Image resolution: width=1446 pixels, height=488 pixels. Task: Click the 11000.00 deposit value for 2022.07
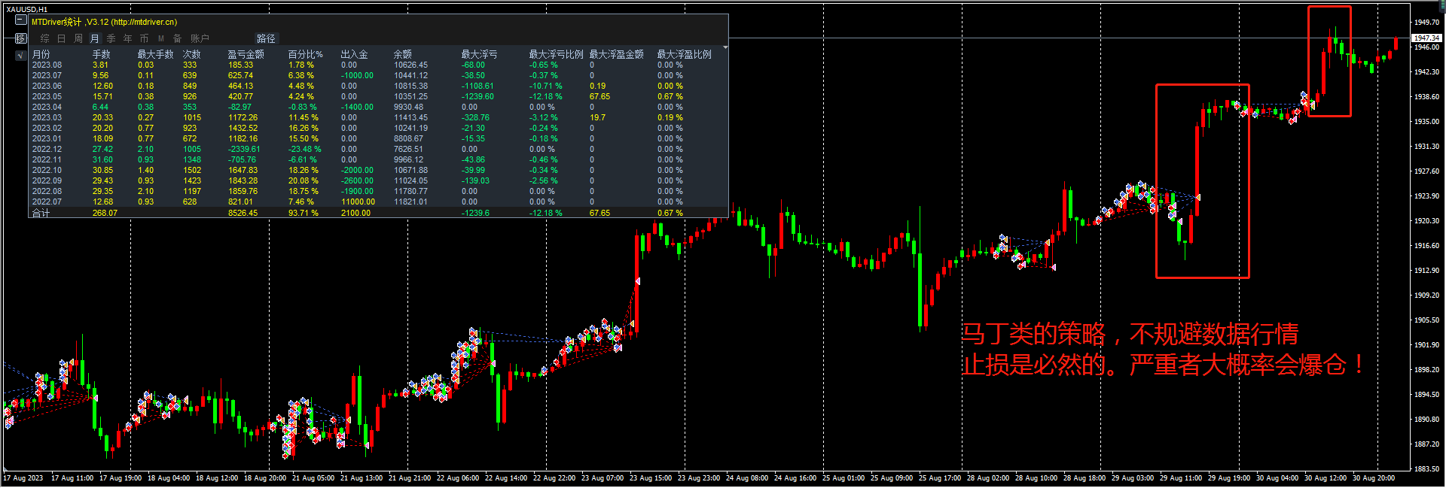click(x=358, y=202)
